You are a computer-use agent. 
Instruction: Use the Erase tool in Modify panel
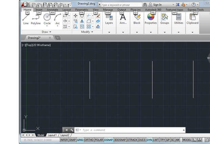pyautogui.click(x=98, y=16)
